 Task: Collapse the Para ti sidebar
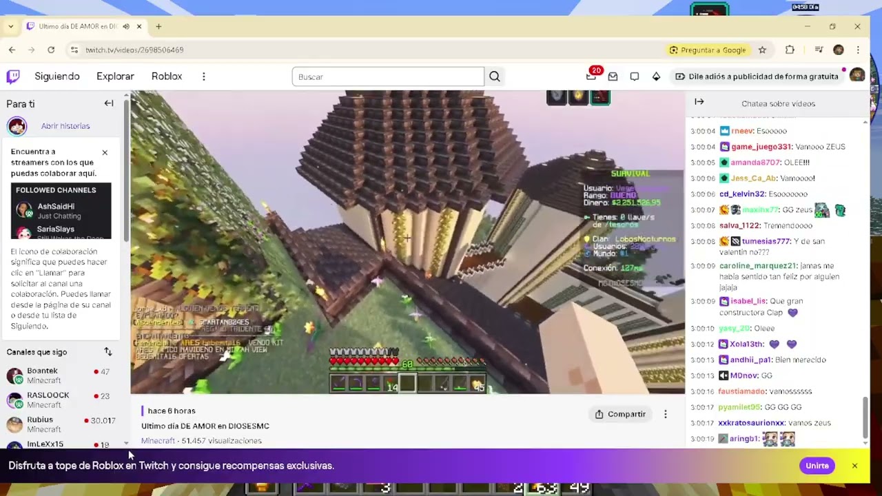109,103
